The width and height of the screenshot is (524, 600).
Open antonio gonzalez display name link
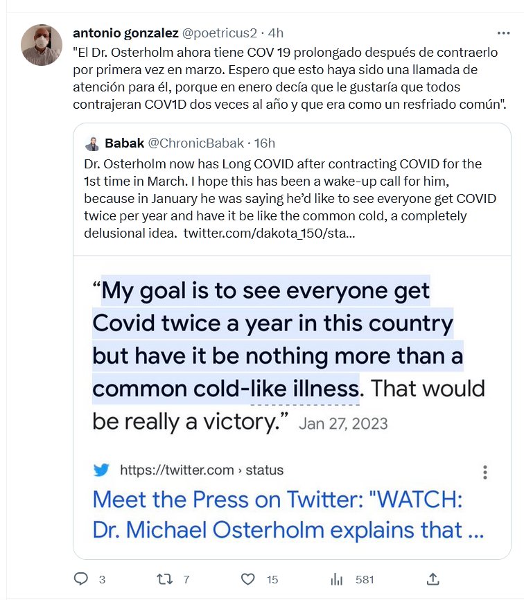click(125, 33)
